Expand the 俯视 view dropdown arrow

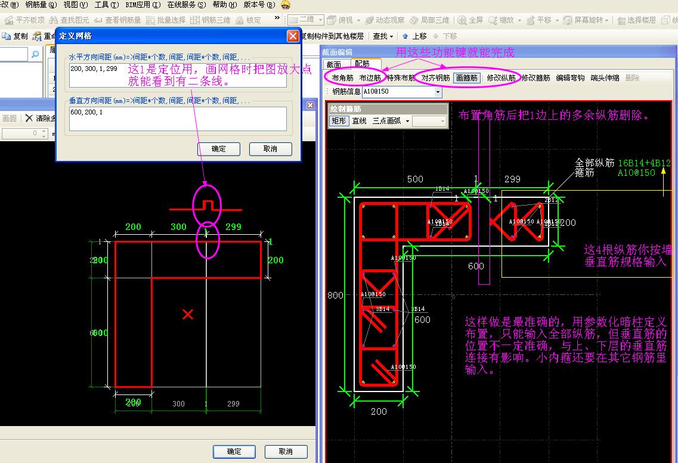358,20
